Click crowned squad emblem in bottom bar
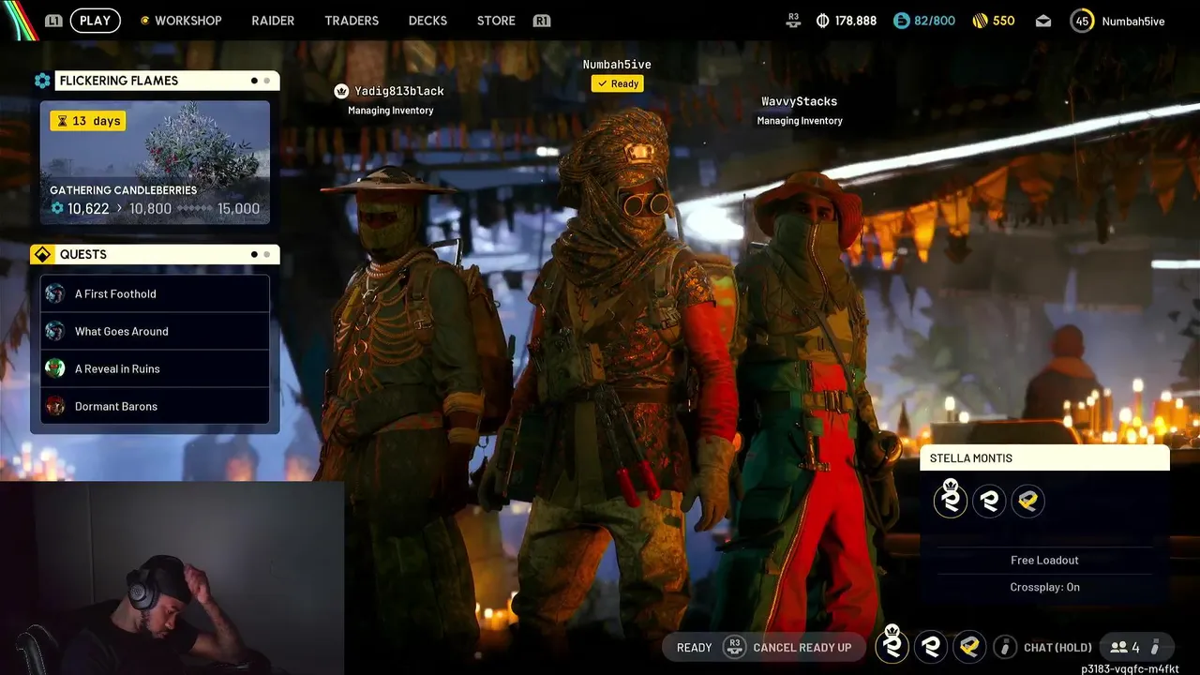Screen dimensions: 1200x675 tap(892, 645)
